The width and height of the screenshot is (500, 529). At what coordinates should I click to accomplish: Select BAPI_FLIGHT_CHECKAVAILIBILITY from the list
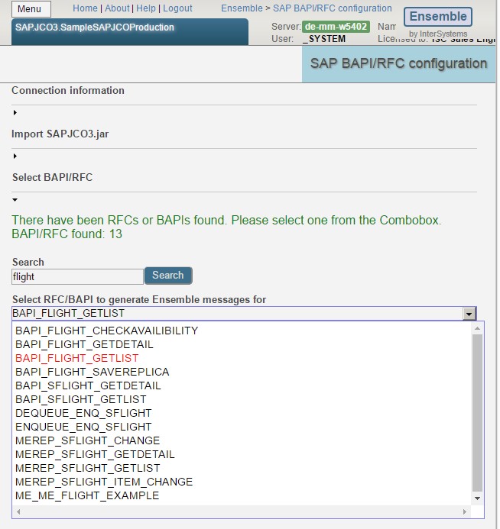click(x=107, y=331)
